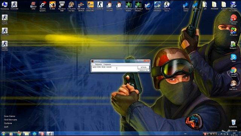Open the PE Explorer desktop icon

click(x=233, y=32)
